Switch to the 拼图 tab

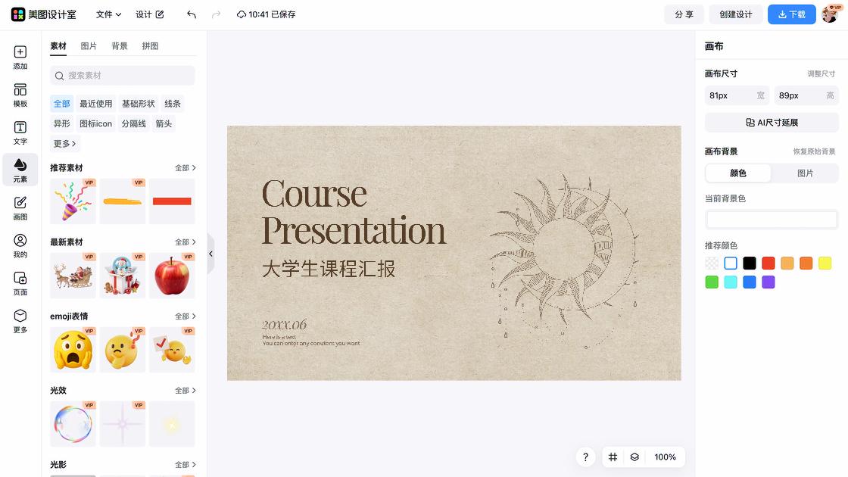click(149, 45)
